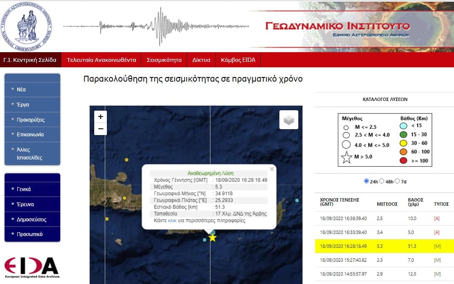Open the Δίκτυα menu
This screenshot has width=454, height=284.
201,60
